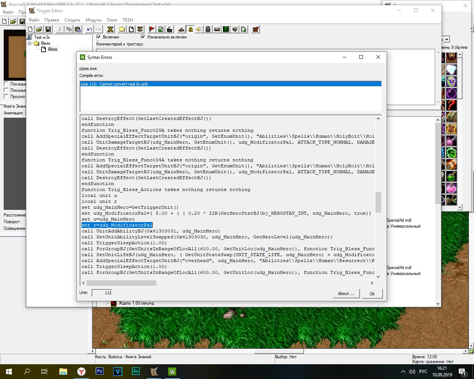Image resolution: width=474 pixels, height=379 pixels.
Task: Open map via the open-folder toolbar icon
Action: tap(39, 29)
